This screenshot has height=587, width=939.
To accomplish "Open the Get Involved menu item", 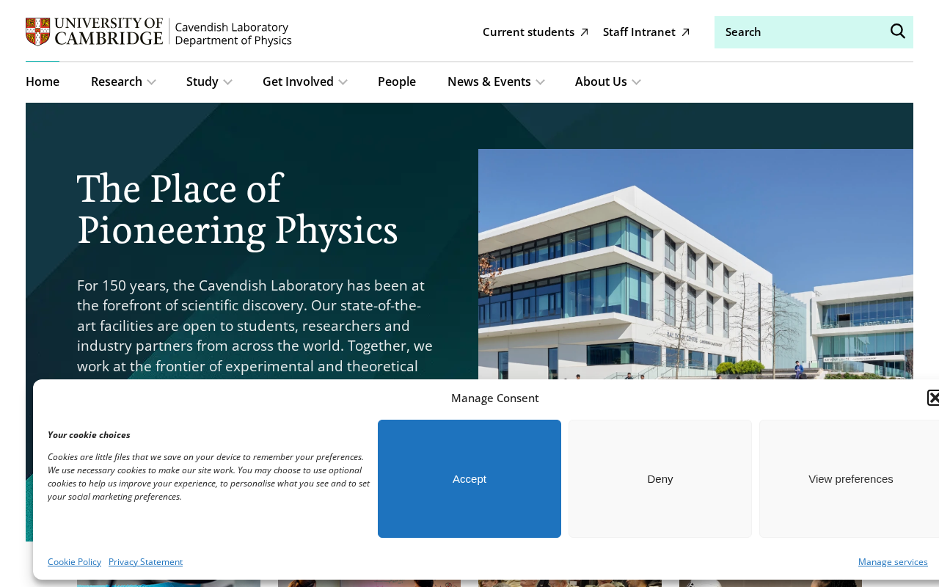I will [298, 81].
